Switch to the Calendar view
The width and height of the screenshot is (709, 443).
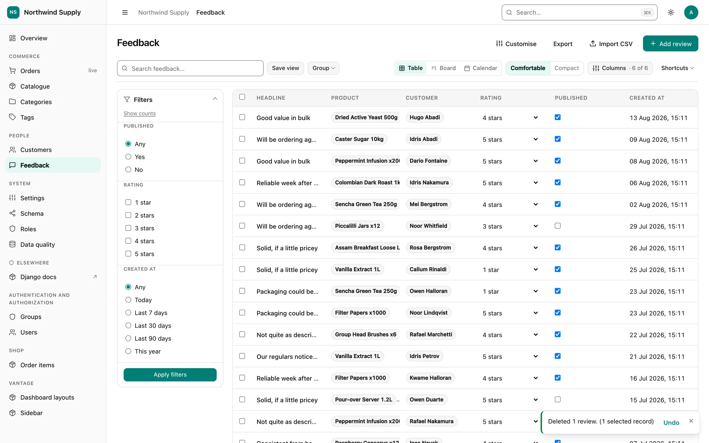481,68
